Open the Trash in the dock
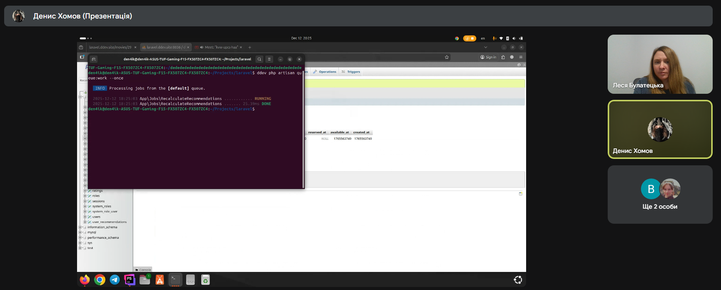This screenshot has width=721, height=290. pos(205,280)
